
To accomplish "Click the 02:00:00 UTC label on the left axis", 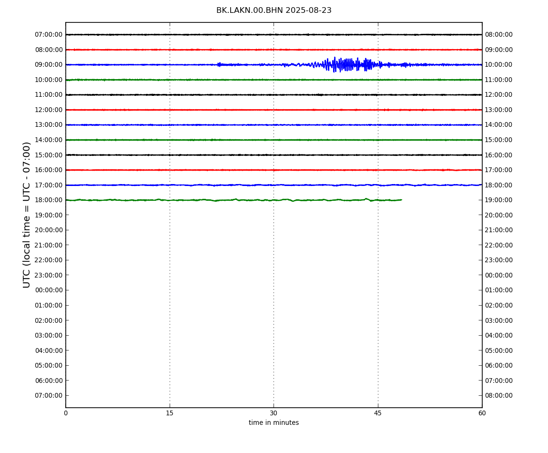I will (49, 320).
